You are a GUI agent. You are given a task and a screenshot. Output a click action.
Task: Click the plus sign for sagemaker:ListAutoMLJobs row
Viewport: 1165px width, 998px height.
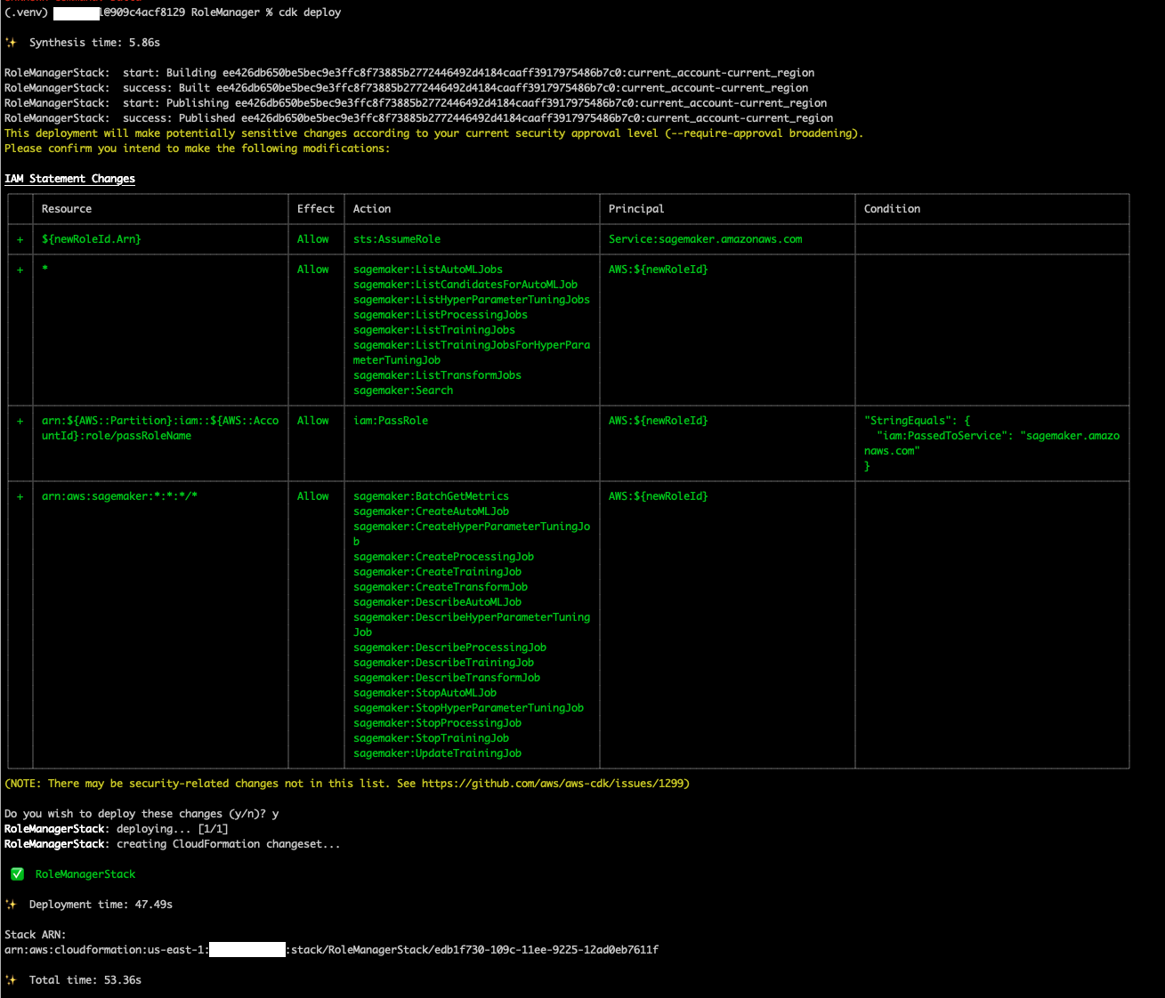point(20,270)
